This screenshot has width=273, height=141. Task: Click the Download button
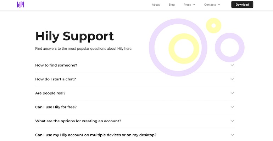click(x=242, y=5)
